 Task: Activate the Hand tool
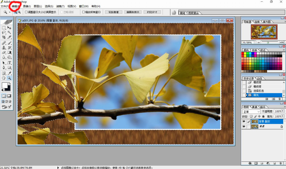(x=4, y=78)
